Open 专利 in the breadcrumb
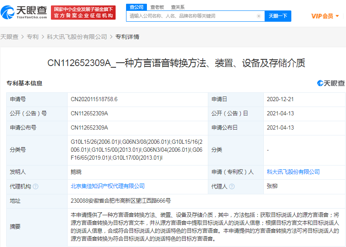Image resolution: width=346 pixels, height=247 pixels. tap(32, 37)
